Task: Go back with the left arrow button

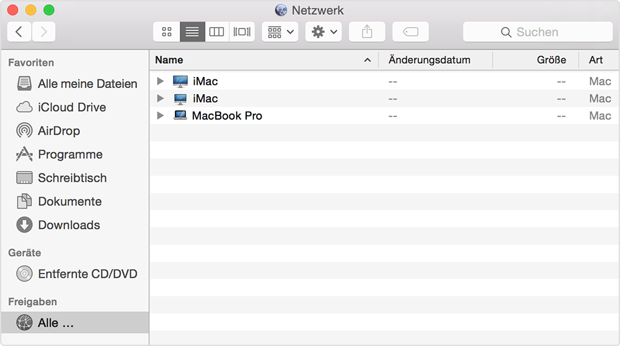Action: click(19, 32)
